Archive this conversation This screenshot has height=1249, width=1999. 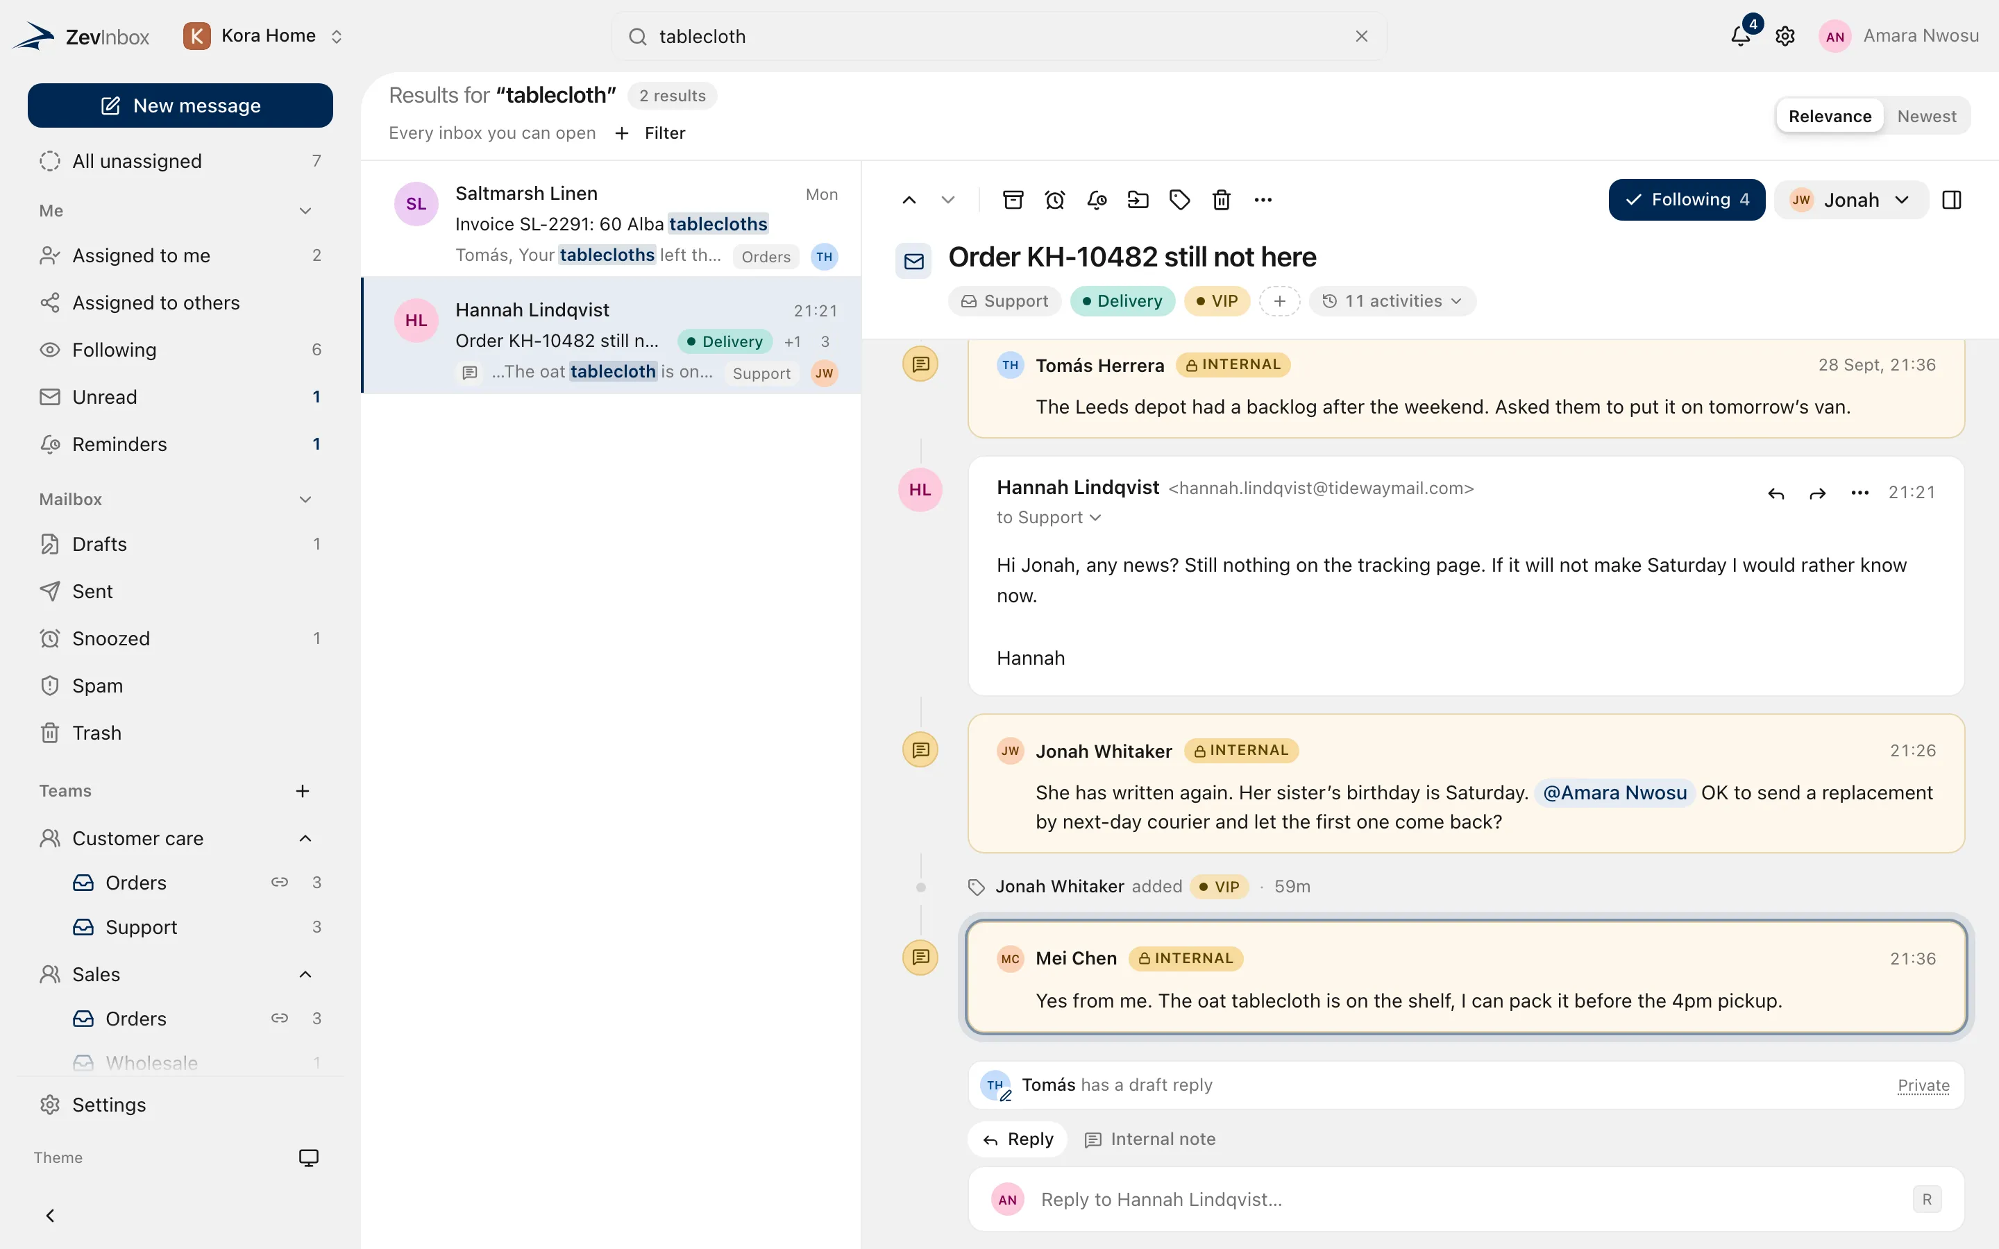(1013, 200)
